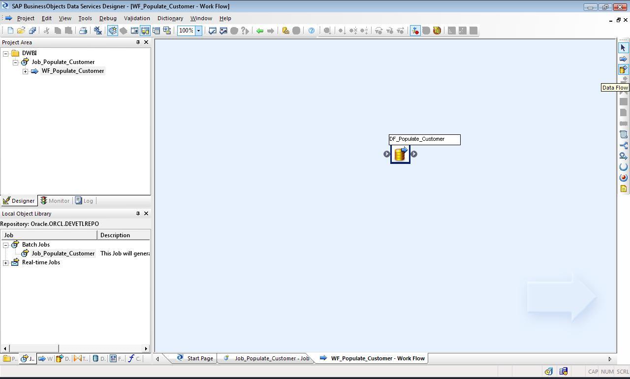Switch to the Monitor tab
This screenshot has width=630, height=379.
(55, 201)
